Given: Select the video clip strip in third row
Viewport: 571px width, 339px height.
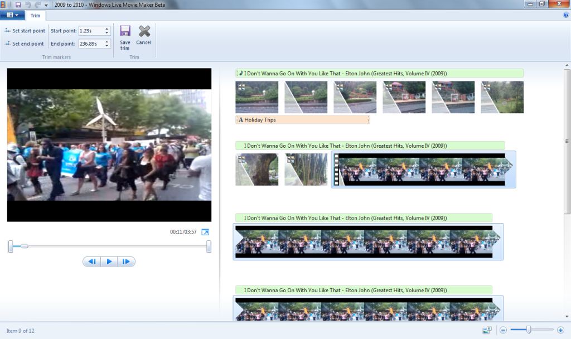Looking at the screenshot, I should click(x=368, y=242).
